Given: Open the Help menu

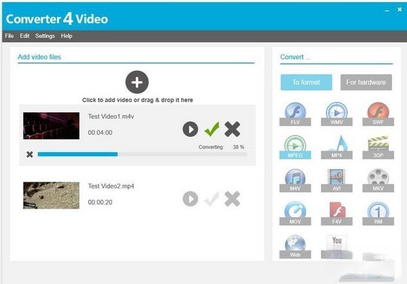Looking at the screenshot, I should (x=66, y=36).
